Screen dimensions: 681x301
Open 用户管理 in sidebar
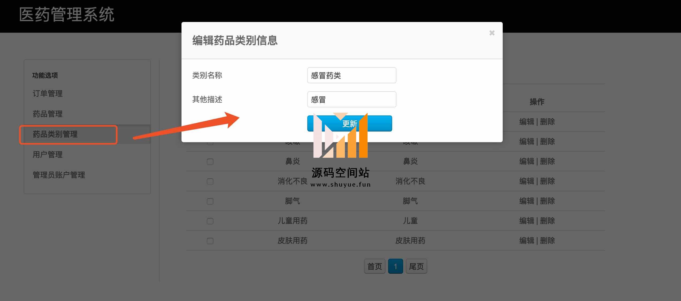click(48, 155)
